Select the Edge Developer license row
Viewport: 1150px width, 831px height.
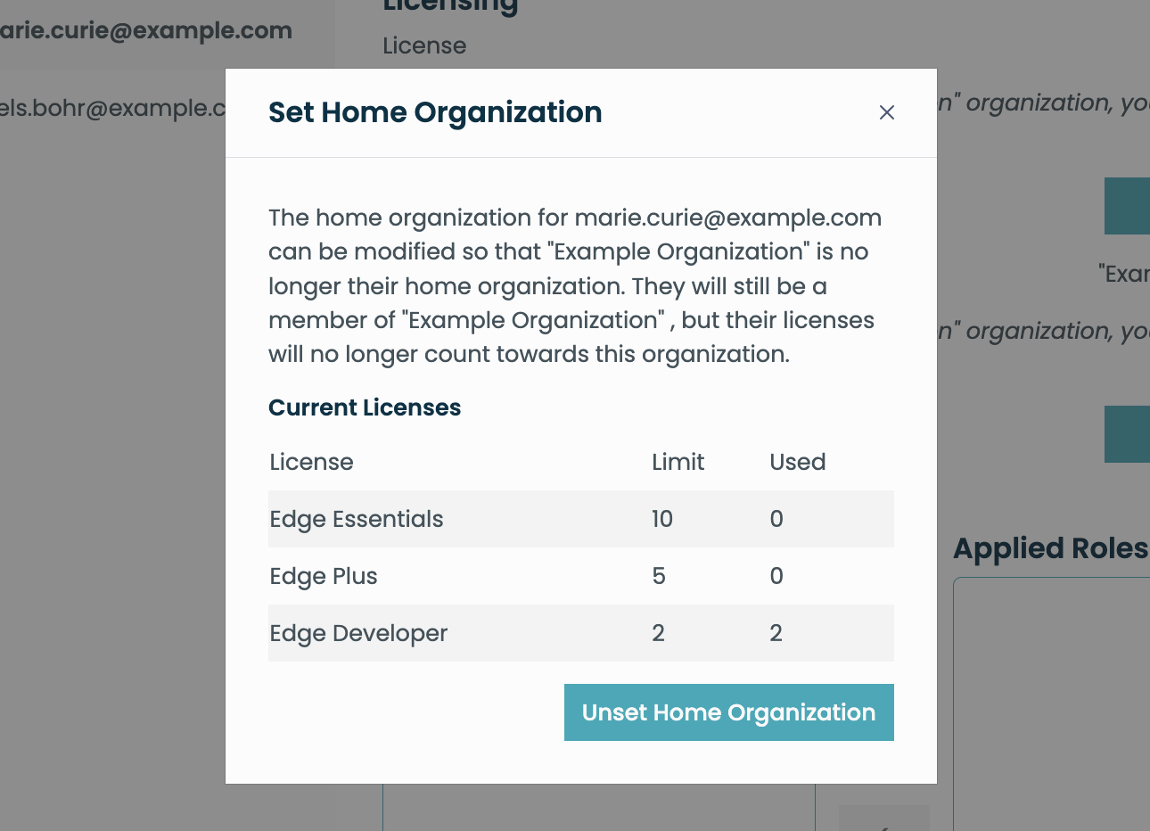click(x=580, y=633)
